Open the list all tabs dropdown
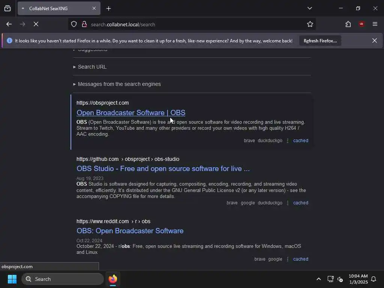The width and height of the screenshot is (384, 288). (x=309, y=8)
